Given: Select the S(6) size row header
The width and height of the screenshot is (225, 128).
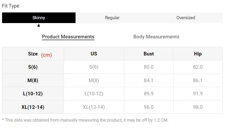Looking at the screenshot, I should (x=33, y=67).
